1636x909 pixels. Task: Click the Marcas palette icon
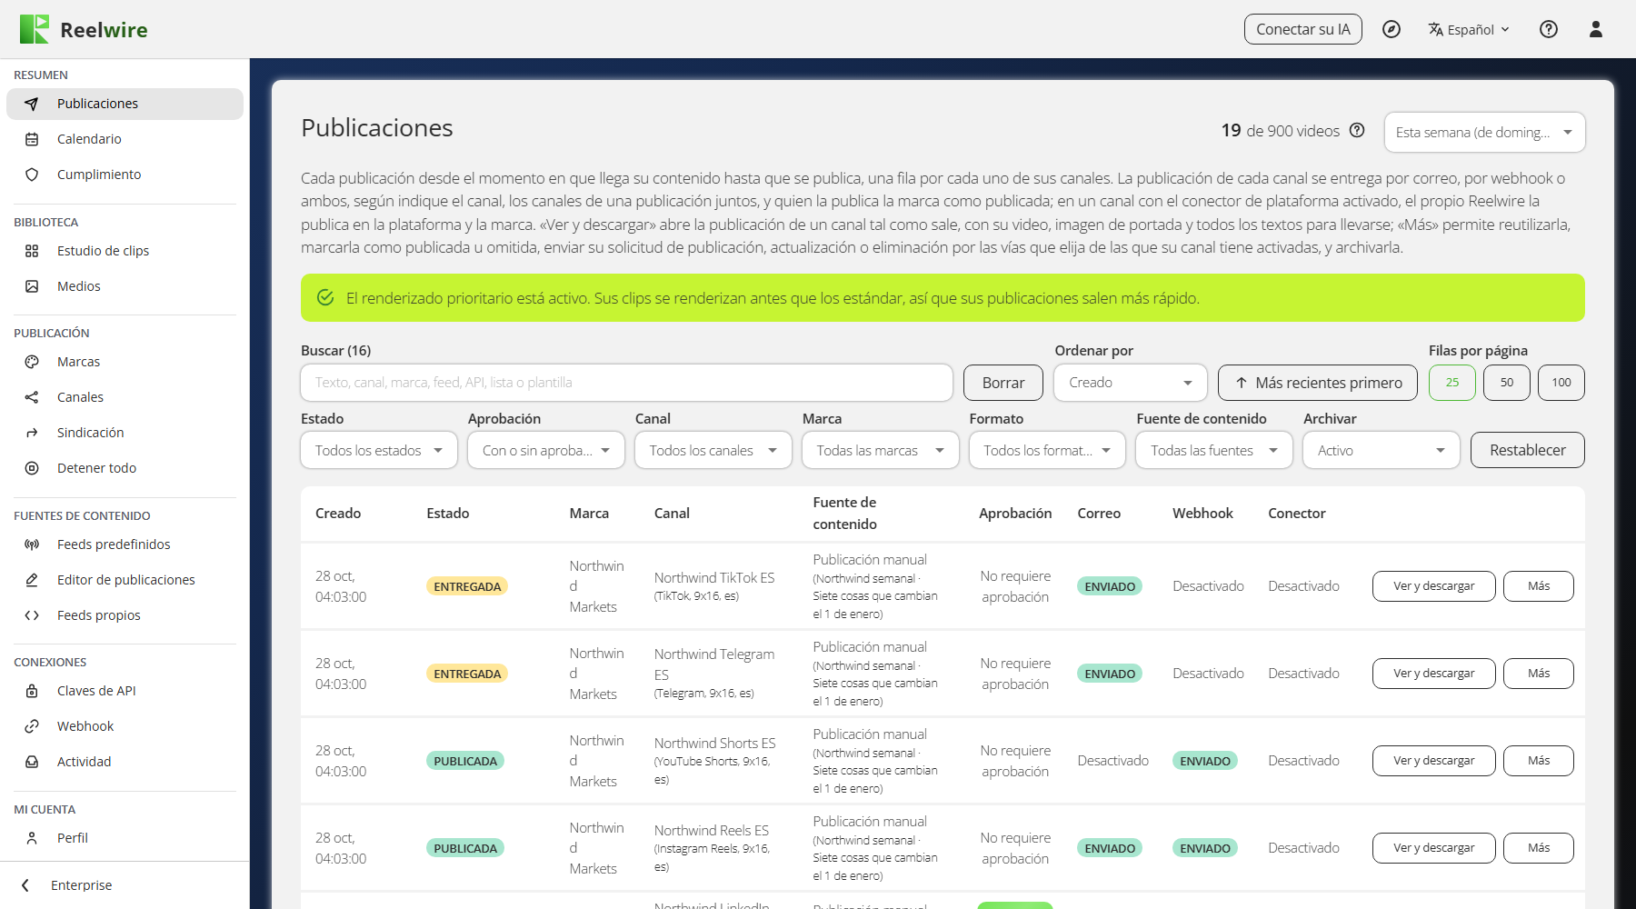tap(32, 362)
